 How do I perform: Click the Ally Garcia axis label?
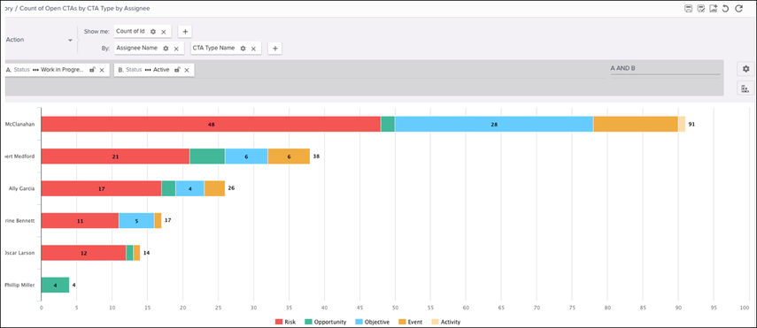click(21, 188)
